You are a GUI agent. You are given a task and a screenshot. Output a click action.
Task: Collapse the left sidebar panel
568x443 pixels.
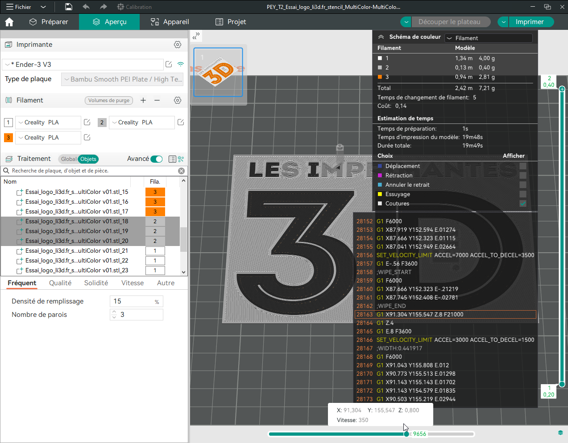click(196, 36)
